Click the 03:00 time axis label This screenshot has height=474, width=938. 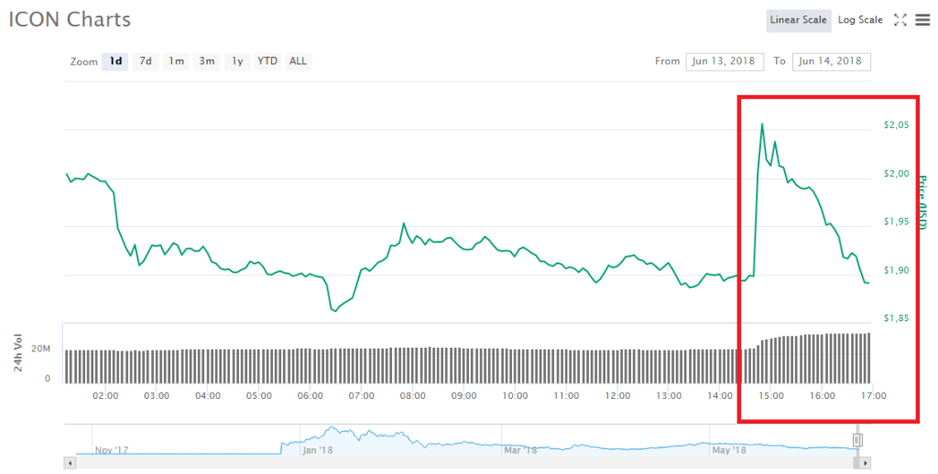coord(156,395)
